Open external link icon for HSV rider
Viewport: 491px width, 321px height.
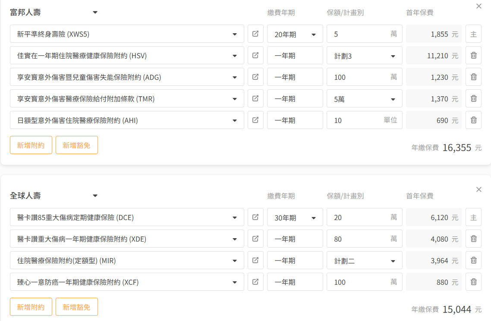(255, 55)
